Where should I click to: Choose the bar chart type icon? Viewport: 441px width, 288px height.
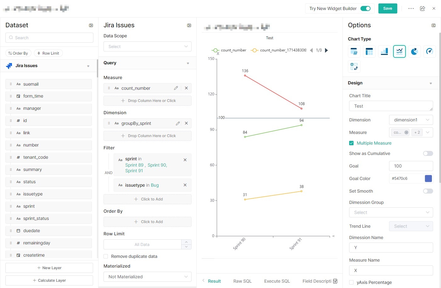click(384, 51)
